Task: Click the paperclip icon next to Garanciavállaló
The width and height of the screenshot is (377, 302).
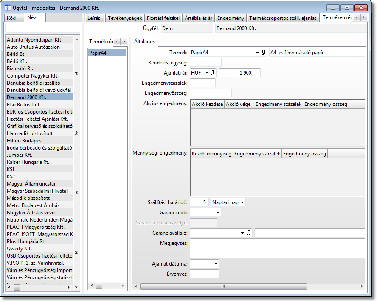Action: (x=248, y=233)
